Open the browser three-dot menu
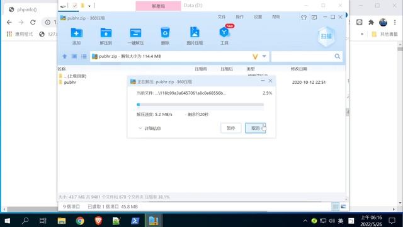 (x=395, y=23)
